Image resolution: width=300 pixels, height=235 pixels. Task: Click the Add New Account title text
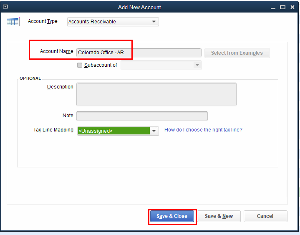pos(139,7)
